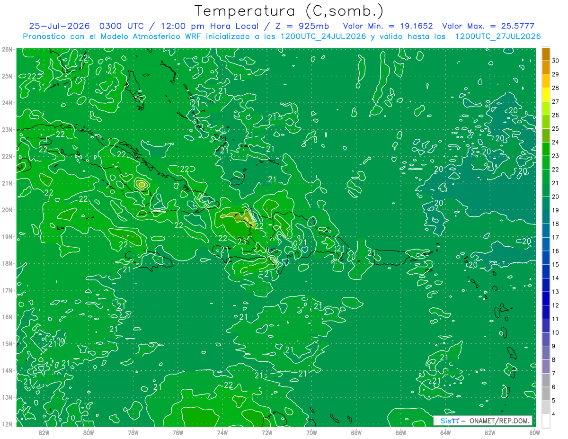Screen dimensions: 568x439
Task: Click the "0300 UTC" time text
Action: point(122,26)
